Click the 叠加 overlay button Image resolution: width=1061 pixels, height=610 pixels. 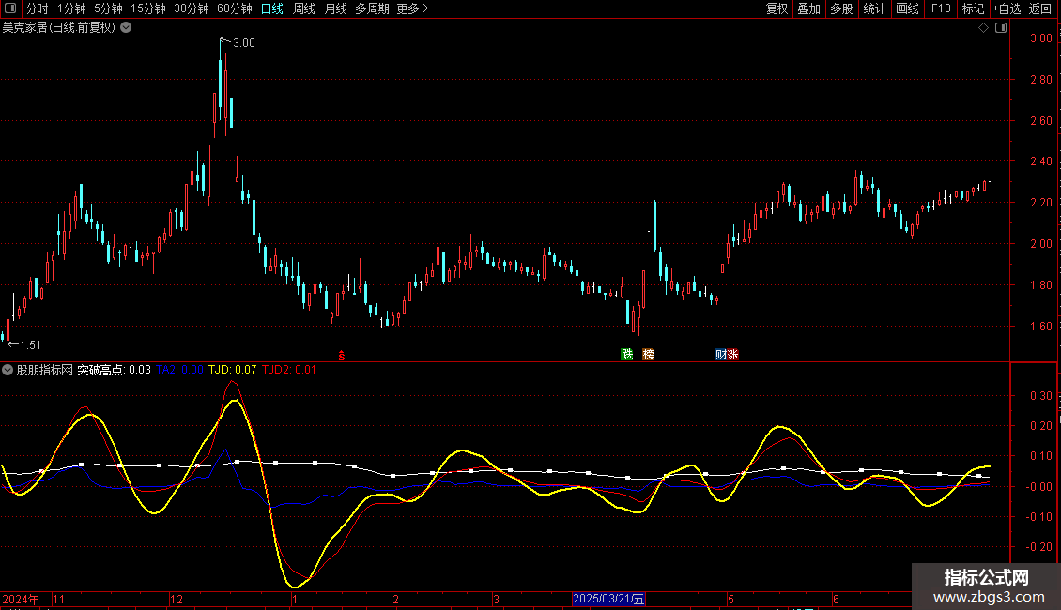808,8
